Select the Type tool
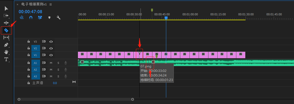The width and height of the screenshot is (294, 104). (x=6, y=59)
